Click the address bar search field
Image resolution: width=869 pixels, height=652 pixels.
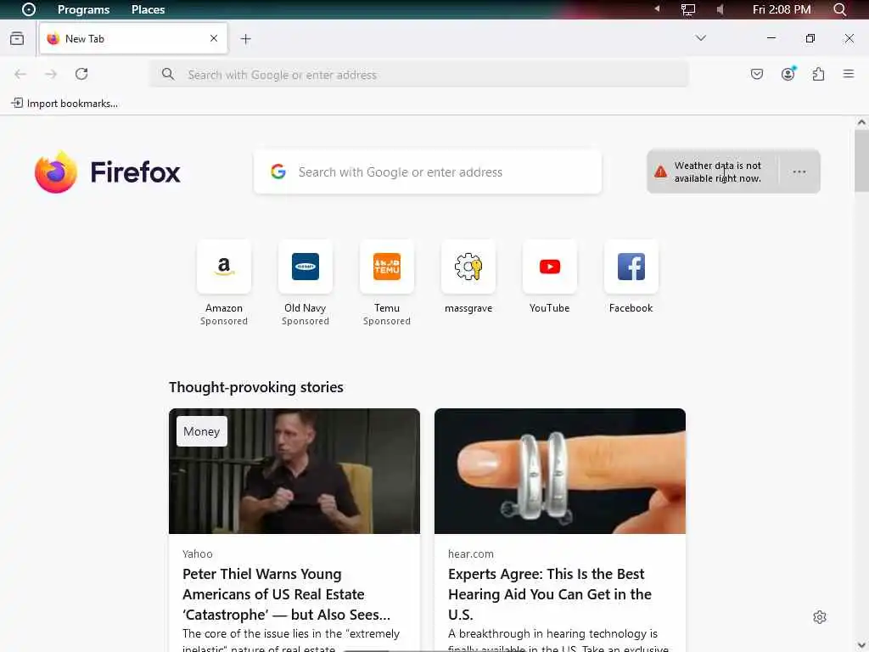(419, 75)
